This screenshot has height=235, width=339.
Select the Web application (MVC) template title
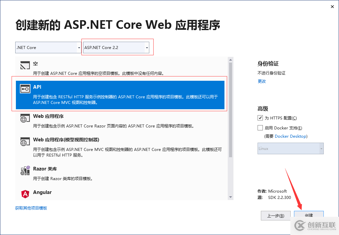click(66, 140)
